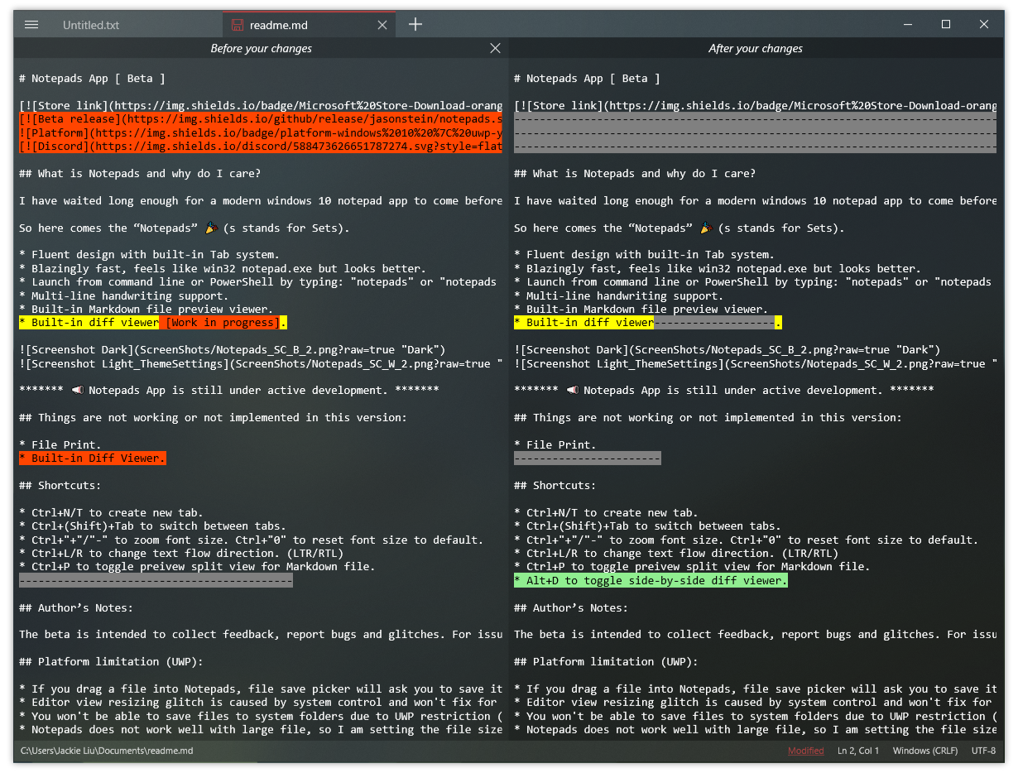Add a new tab with plus button

coord(415,25)
